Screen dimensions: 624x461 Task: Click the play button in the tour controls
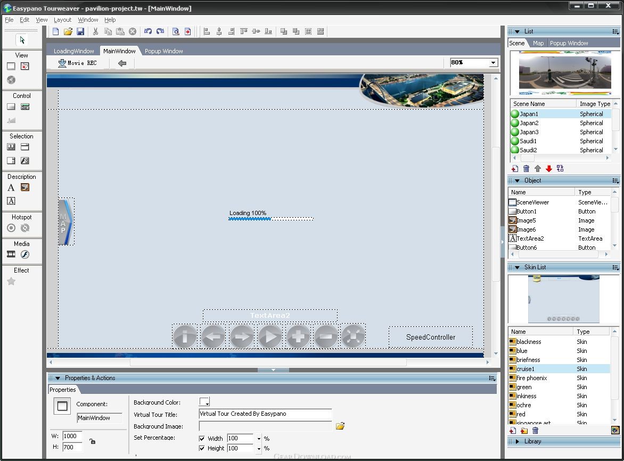point(270,336)
